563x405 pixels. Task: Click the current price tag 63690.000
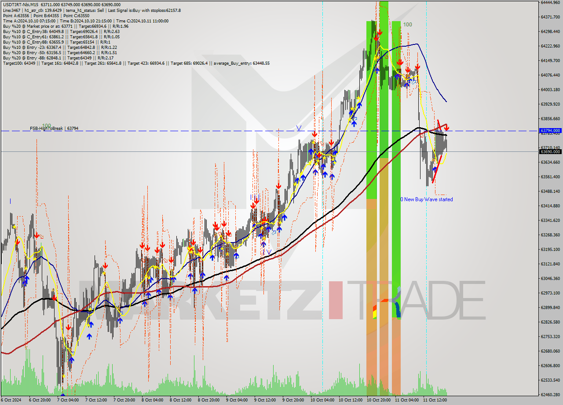pyautogui.click(x=550, y=151)
